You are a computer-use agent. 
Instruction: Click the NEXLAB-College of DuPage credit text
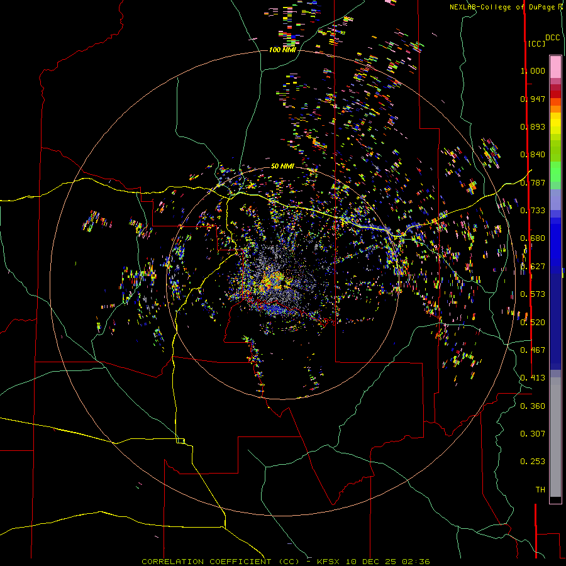(x=502, y=7)
